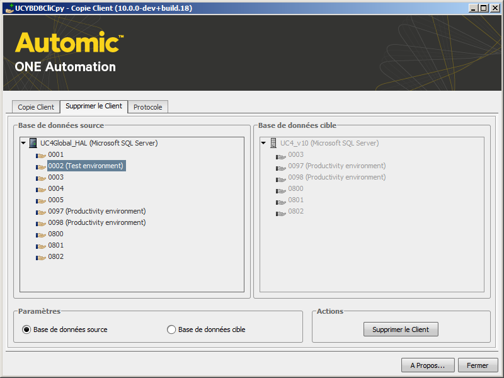Viewport: 504px width, 378px height.
Task: Click the client icon beside source 0802
Action: point(40,258)
